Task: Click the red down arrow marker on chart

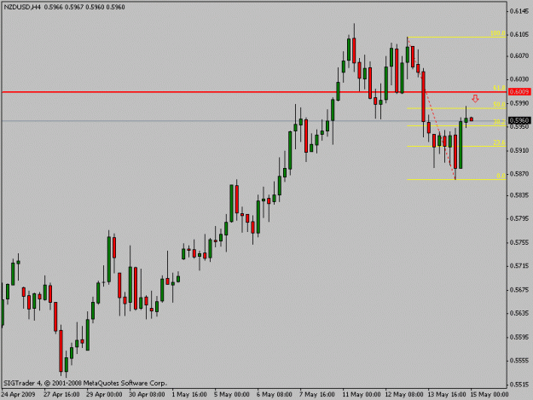Action: [x=475, y=99]
